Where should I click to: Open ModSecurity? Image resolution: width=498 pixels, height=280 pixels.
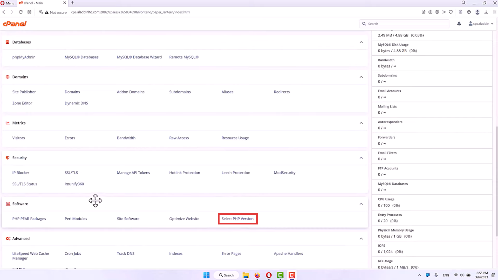284,173
